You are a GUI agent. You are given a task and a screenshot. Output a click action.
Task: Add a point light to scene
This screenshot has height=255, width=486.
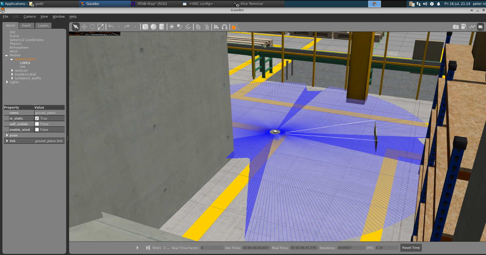click(172, 27)
